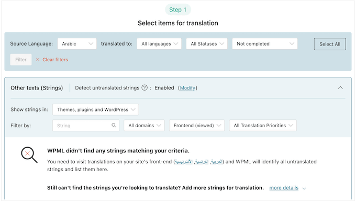The image size is (356, 201).
Task: Open the All Translation Priorities dropdown
Action: 263,126
